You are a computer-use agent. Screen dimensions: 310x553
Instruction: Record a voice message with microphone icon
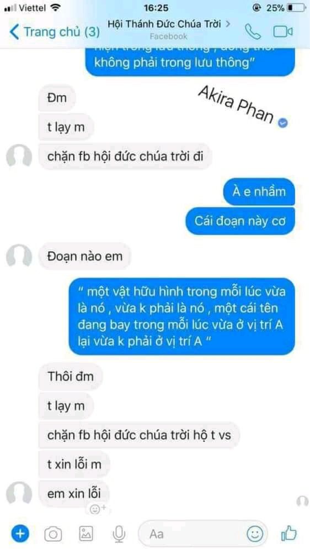(x=119, y=534)
